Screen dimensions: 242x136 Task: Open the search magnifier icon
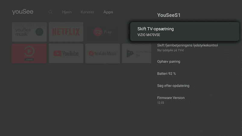[50, 12]
